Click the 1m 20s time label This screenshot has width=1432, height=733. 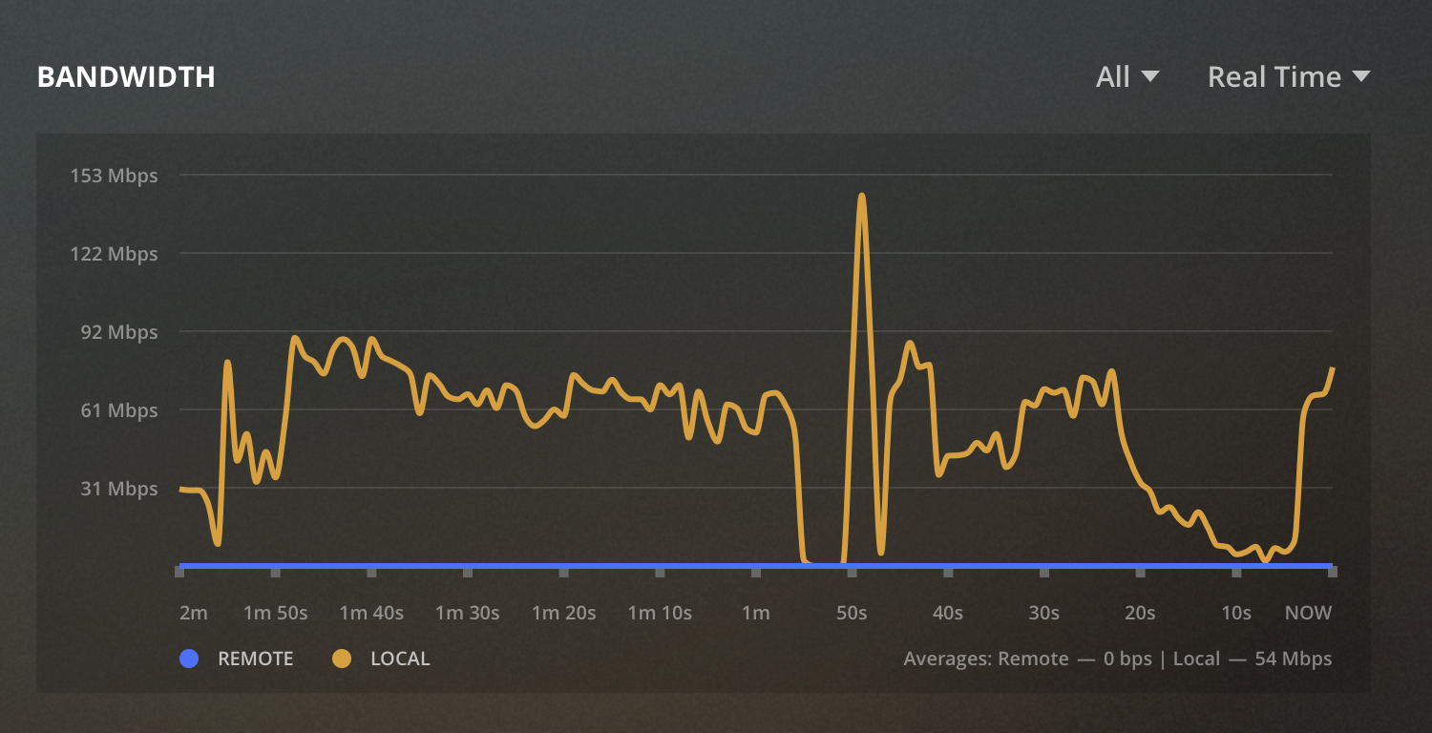point(563,613)
